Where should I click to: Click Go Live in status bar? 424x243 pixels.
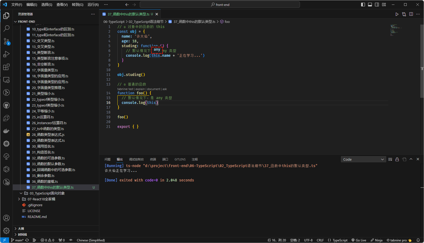pyautogui.click(x=359, y=240)
